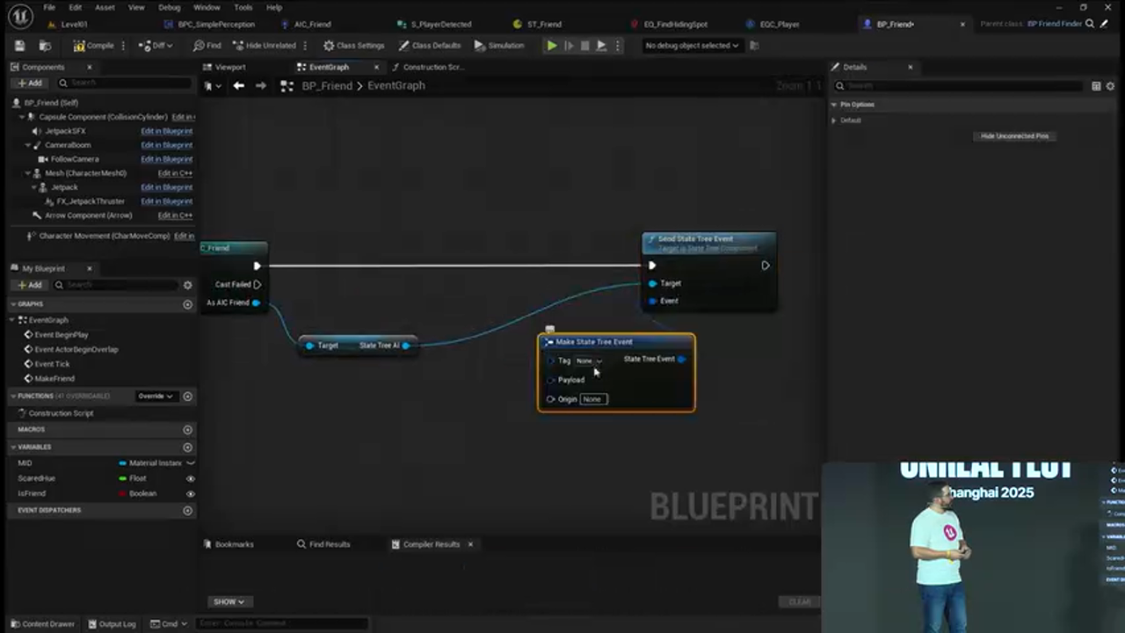Open the Edit menu
Image resolution: width=1125 pixels, height=633 pixels.
(x=74, y=7)
